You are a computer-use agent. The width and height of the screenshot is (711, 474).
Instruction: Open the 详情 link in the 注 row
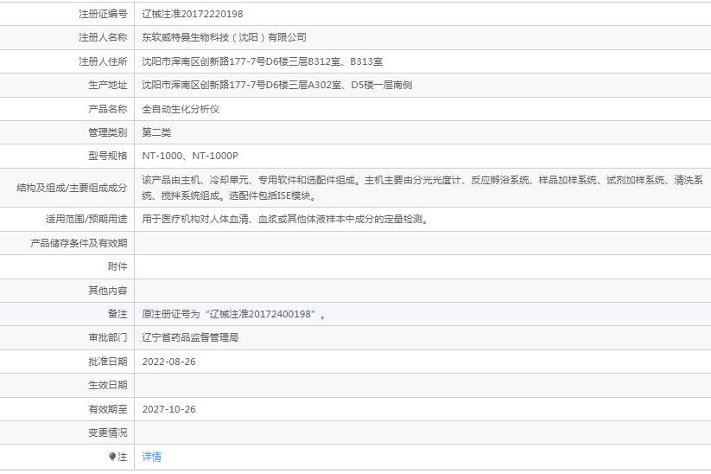coord(151,457)
